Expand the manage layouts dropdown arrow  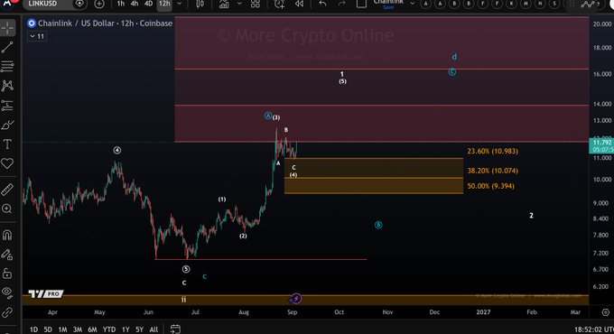[413, 4]
